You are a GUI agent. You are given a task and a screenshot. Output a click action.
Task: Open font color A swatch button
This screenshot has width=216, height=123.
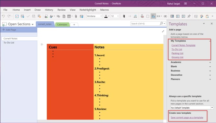[x=106, y=16]
